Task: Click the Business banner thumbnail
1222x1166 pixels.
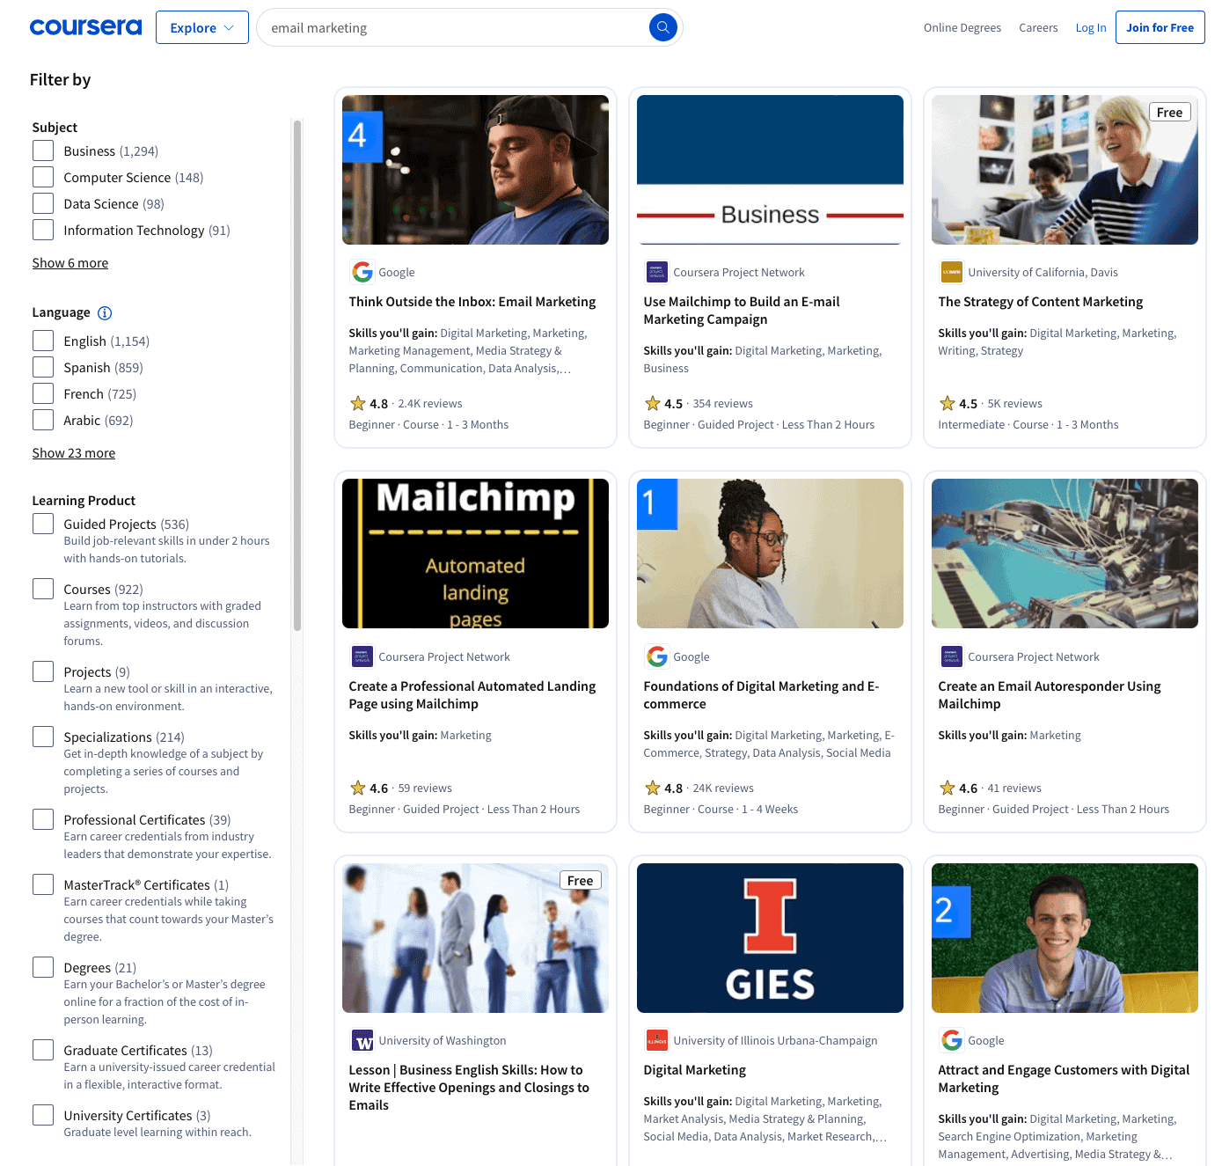Action: (770, 170)
